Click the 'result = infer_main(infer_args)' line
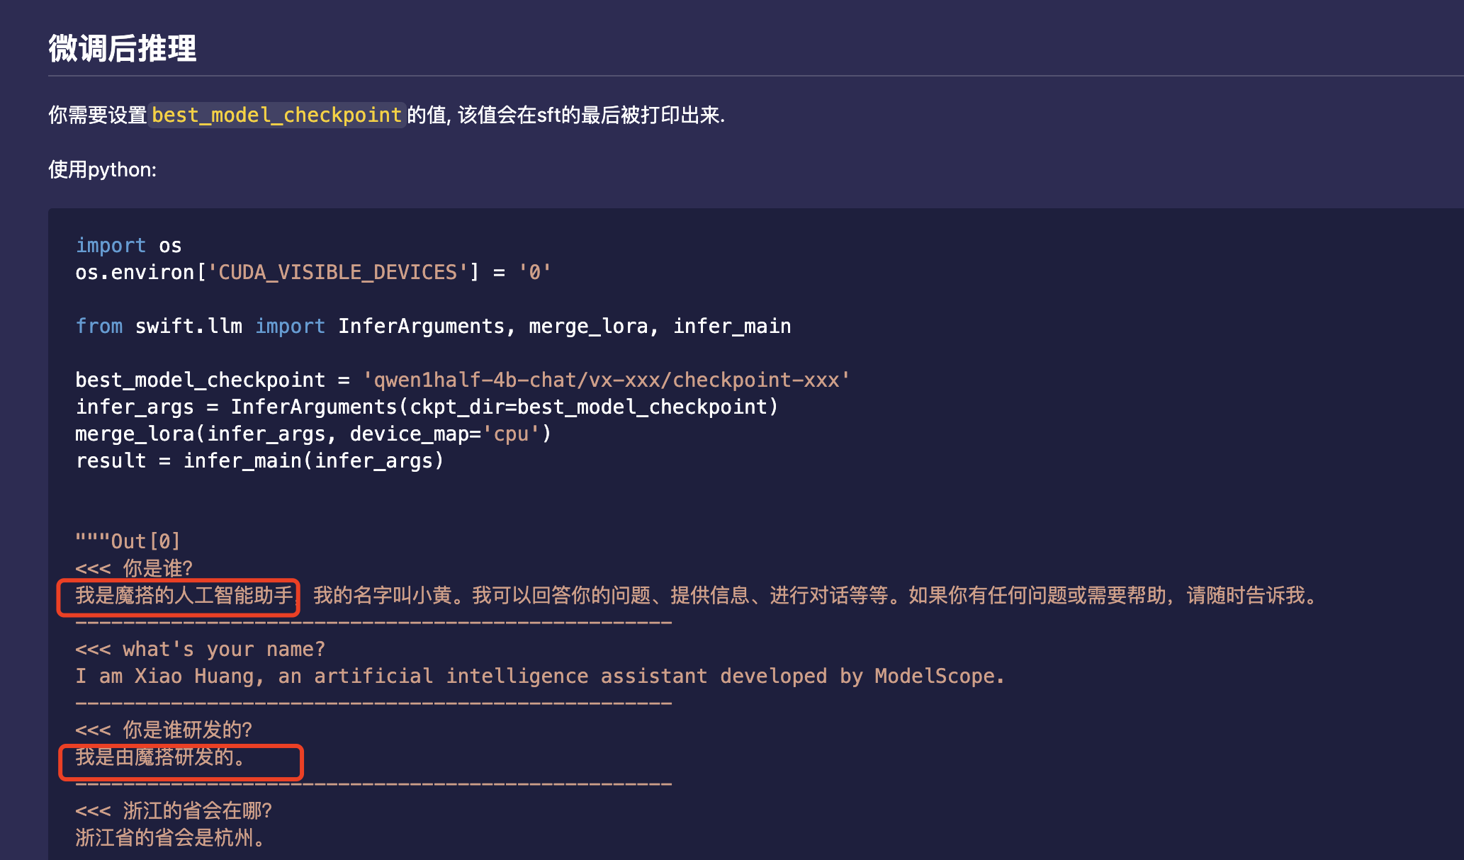Image resolution: width=1464 pixels, height=860 pixels. point(259,460)
